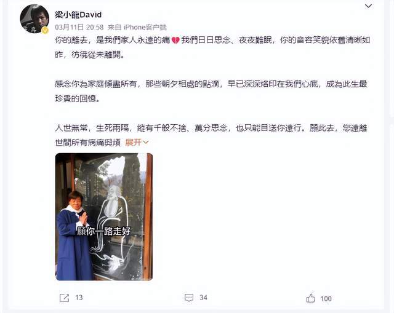
Task: Click the broken heart emoji in text
Action: (x=175, y=40)
